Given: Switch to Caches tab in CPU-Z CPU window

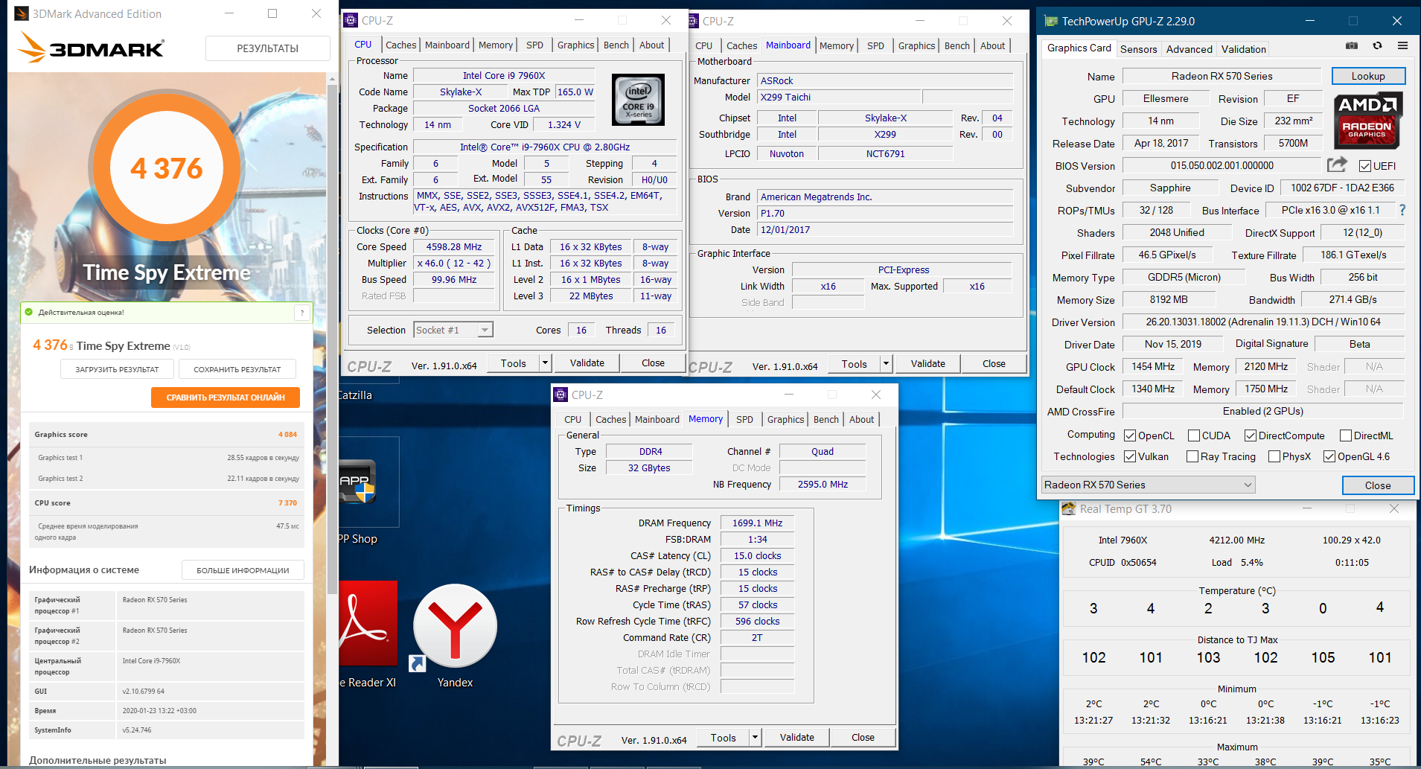Looking at the screenshot, I should point(400,45).
